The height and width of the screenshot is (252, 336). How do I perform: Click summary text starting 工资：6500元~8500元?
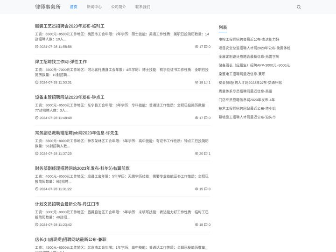122,36
